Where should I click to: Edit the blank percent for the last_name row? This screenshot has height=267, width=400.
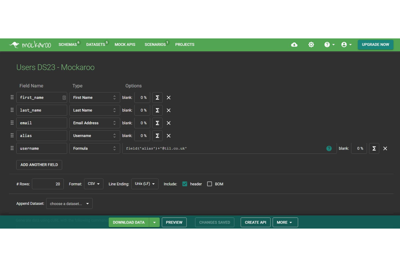coord(142,110)
